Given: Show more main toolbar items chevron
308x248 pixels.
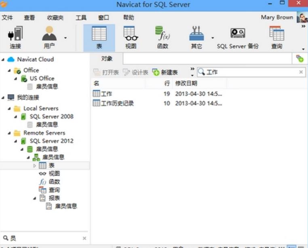Looking at the screenshot, I should click(x=304, y=26).
